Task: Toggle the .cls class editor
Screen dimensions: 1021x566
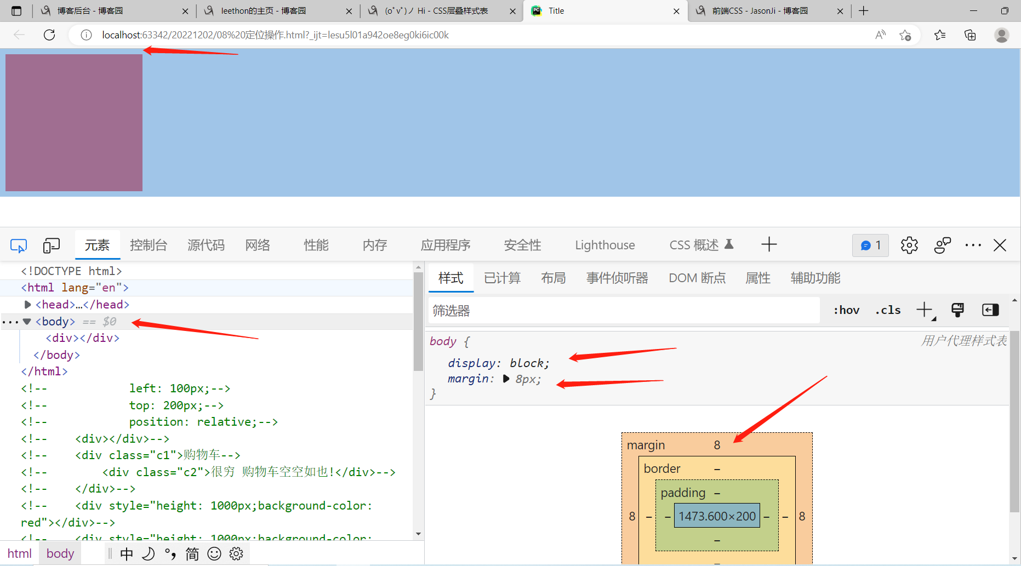Action: click(888, 310)
